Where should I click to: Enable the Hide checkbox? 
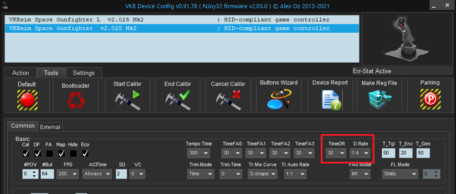pos(73,153)
